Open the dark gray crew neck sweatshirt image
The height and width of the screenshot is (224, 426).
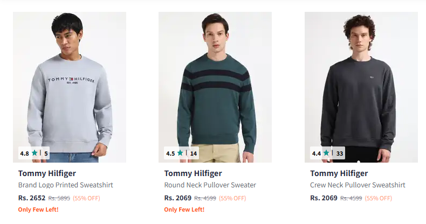pos(361,81)
